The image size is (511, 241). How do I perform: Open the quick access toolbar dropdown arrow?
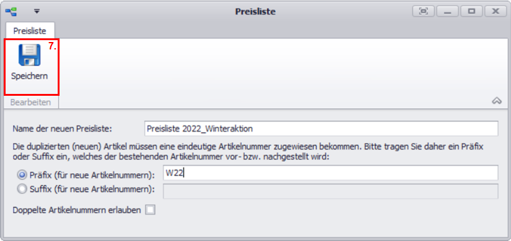pos(37,11)
